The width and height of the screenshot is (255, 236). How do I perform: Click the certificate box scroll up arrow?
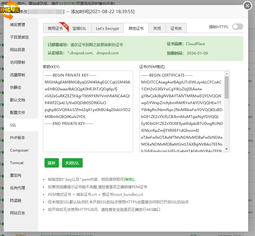click(227, 74)
